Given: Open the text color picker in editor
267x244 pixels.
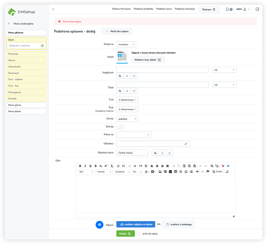Looking at the screenshot, I should click(x=147, y=172).
